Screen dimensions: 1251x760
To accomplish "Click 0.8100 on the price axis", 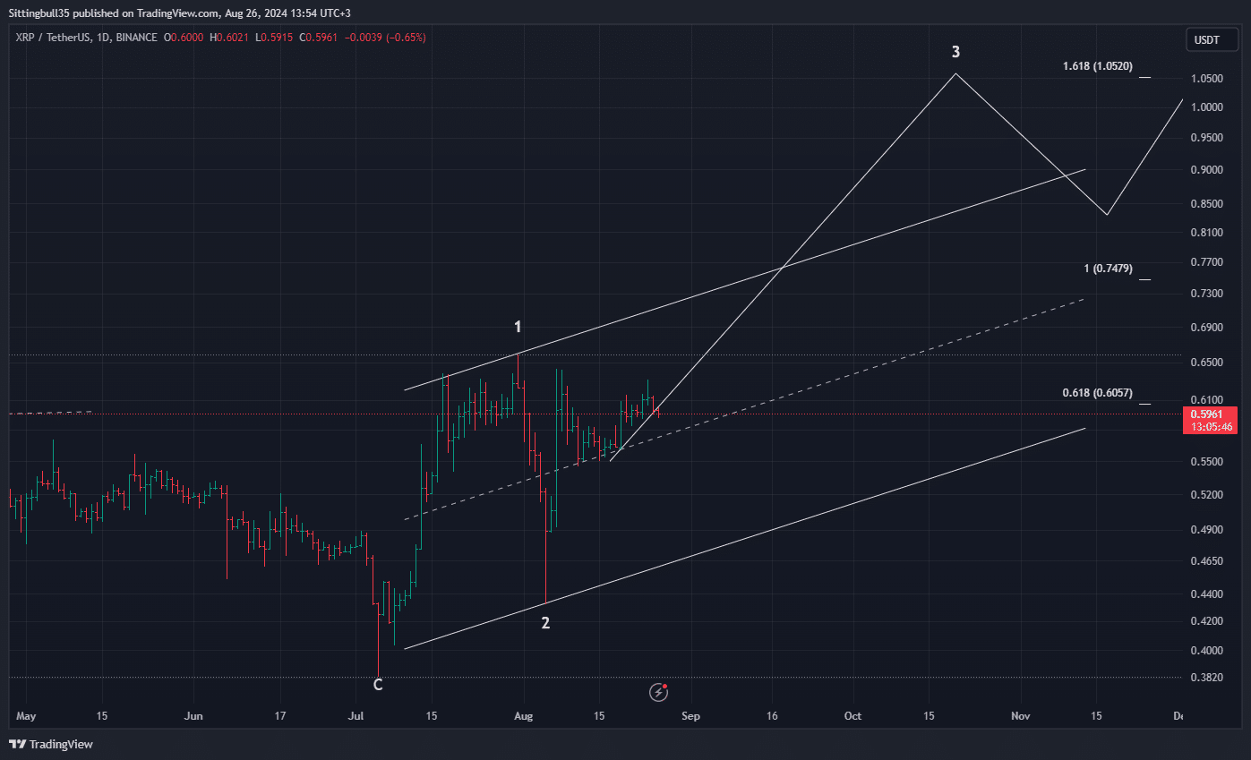I will click(1207, 233).
